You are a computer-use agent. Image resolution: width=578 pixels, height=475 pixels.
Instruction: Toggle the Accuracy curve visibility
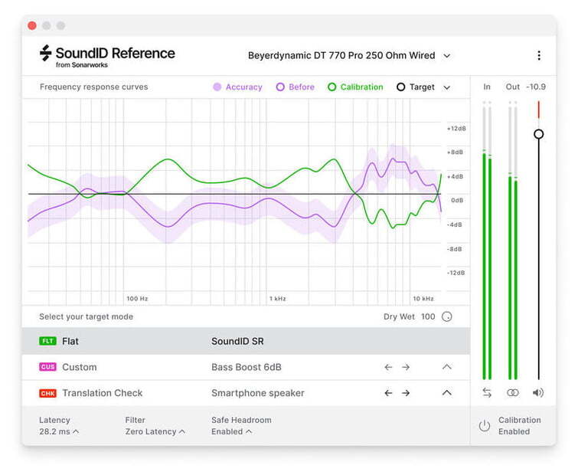[238, 87]
